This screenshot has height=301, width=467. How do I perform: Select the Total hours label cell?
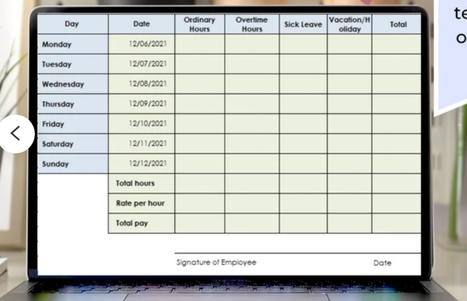[141, 183]
